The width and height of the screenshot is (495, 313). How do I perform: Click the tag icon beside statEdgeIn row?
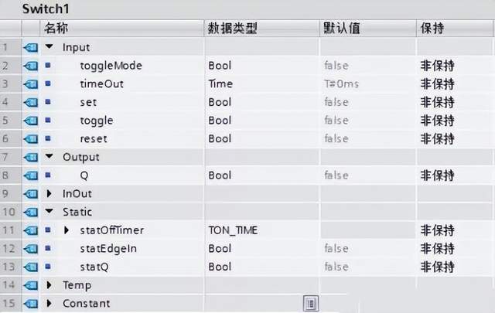coord(31,249)
